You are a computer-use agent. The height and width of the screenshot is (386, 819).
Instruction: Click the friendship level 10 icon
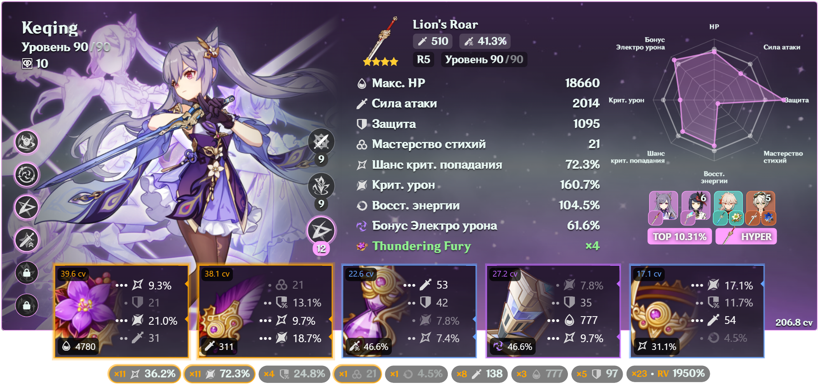tap(27, 64)
